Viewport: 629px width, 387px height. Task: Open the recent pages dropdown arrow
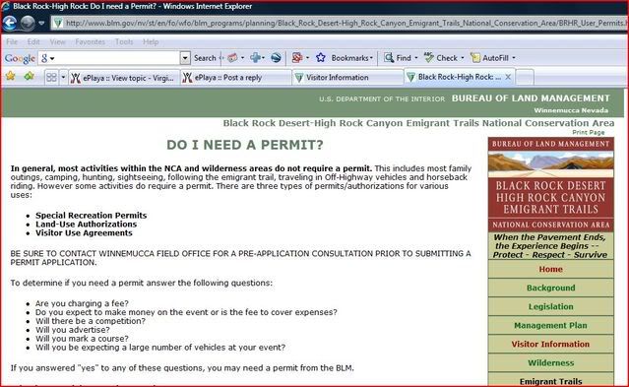point(41,24)
